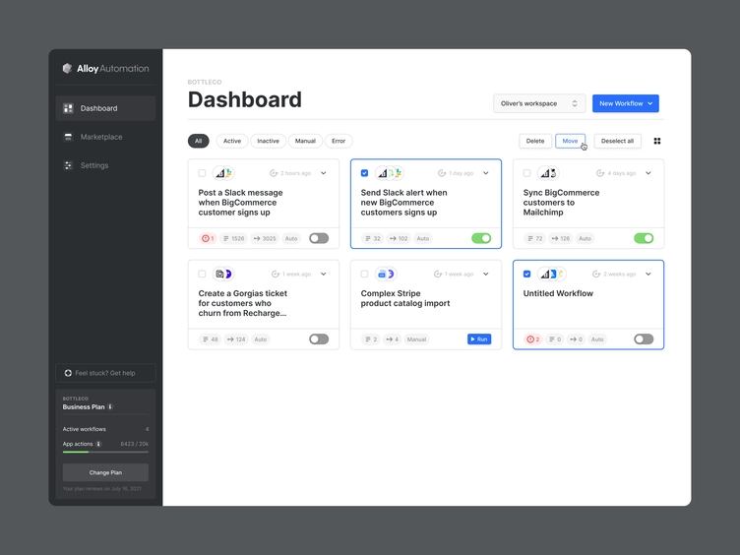Screen dimensions: 740x555
Task: Delete the selected workflows
Action: point(535,141)
